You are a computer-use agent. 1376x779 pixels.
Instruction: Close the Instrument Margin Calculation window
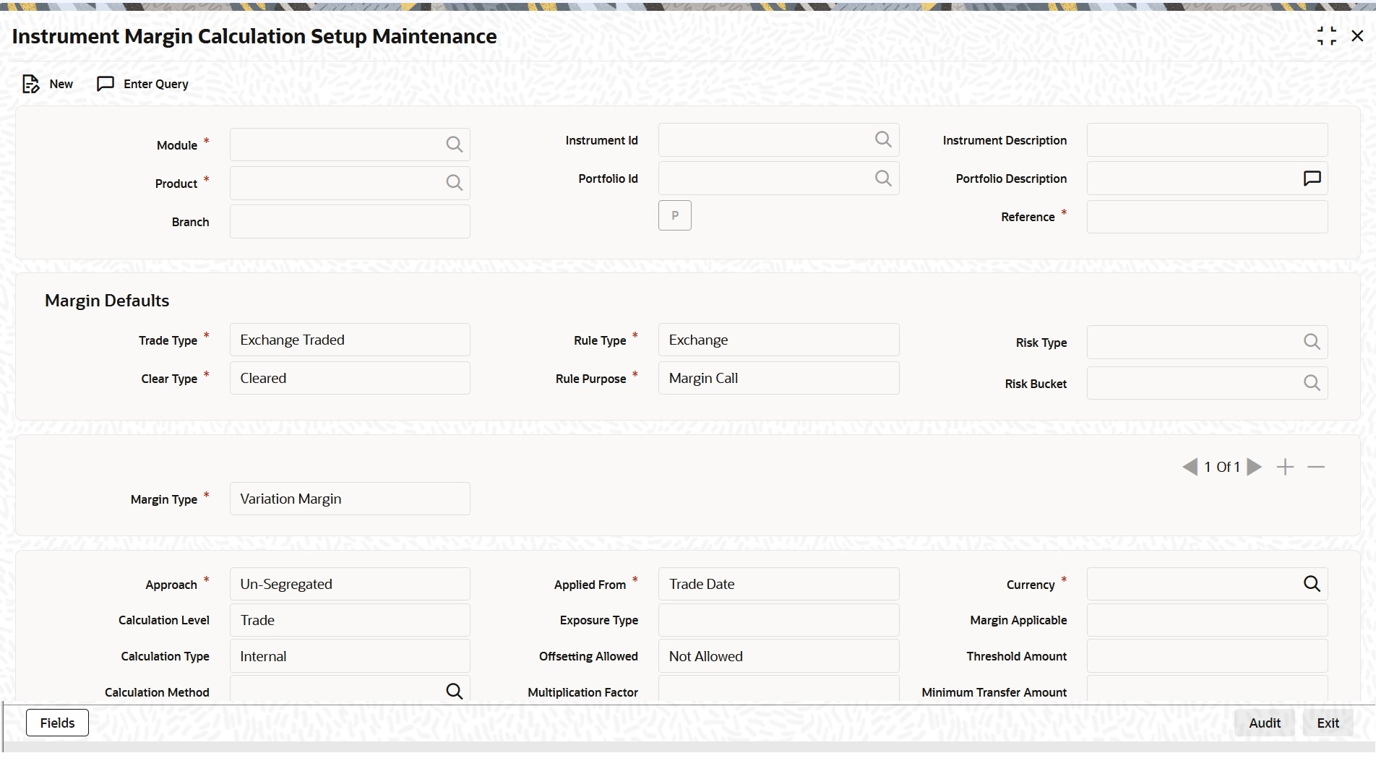[x=1357, y=36]
